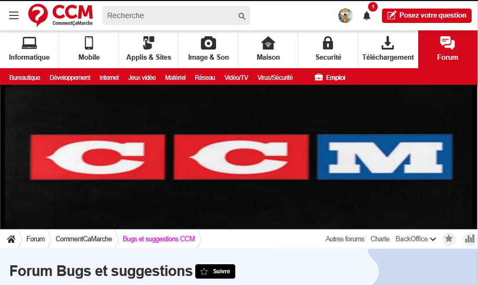
Task: Go to home via breadcrumb house icon
Action: point(11,239)
